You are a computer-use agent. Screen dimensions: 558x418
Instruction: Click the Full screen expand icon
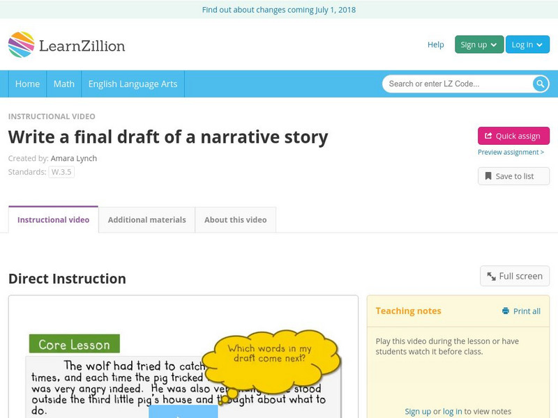pyautogui.click(x=492, y=277)
